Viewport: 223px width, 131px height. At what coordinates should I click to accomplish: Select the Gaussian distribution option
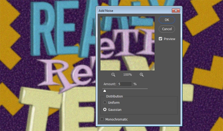coord(105,109)
